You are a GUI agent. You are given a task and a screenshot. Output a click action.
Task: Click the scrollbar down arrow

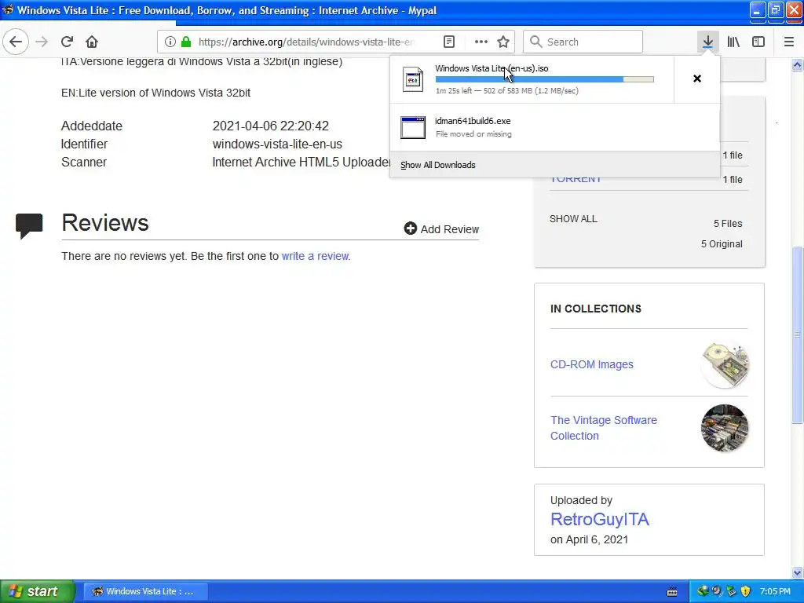tap(797, 572)
